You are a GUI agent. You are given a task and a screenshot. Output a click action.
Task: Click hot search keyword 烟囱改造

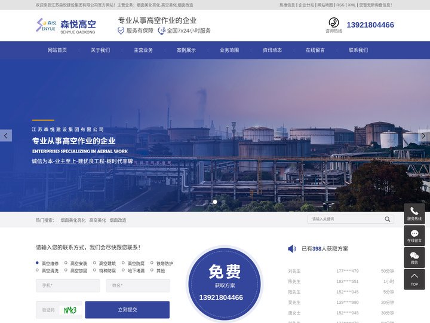point(118,220)
